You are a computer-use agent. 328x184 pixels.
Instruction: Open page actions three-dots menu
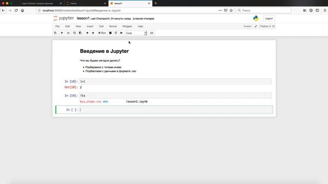click(x=220, y=10)
